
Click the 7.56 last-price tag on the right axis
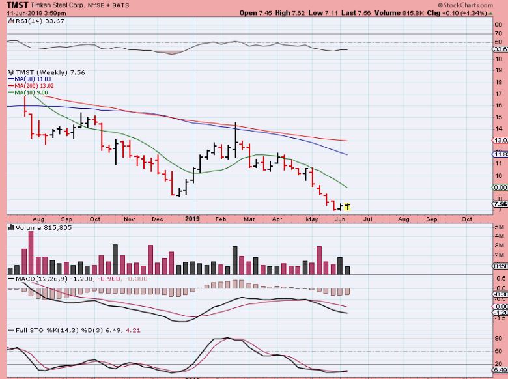[500, 204]
